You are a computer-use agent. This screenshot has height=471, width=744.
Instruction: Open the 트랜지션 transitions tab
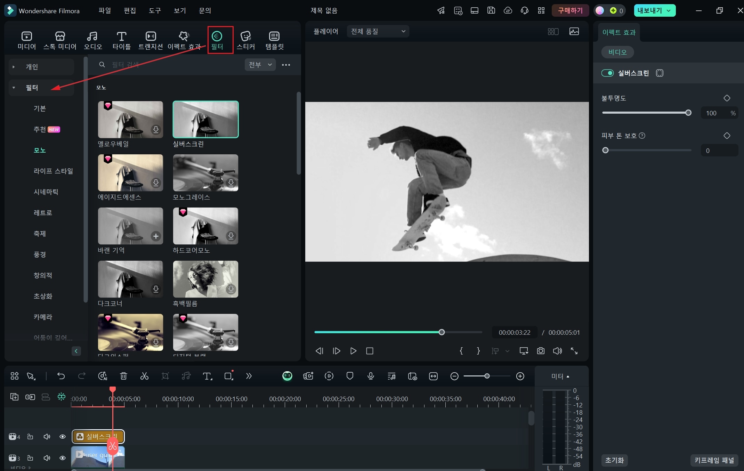tap(151, 40)
